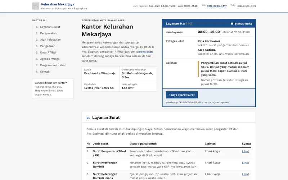The image size is (288, 180).
Task: Open Lihat link for Surat Keterangan Domisili
Action: pyautogui.click(x=246, y=163)
